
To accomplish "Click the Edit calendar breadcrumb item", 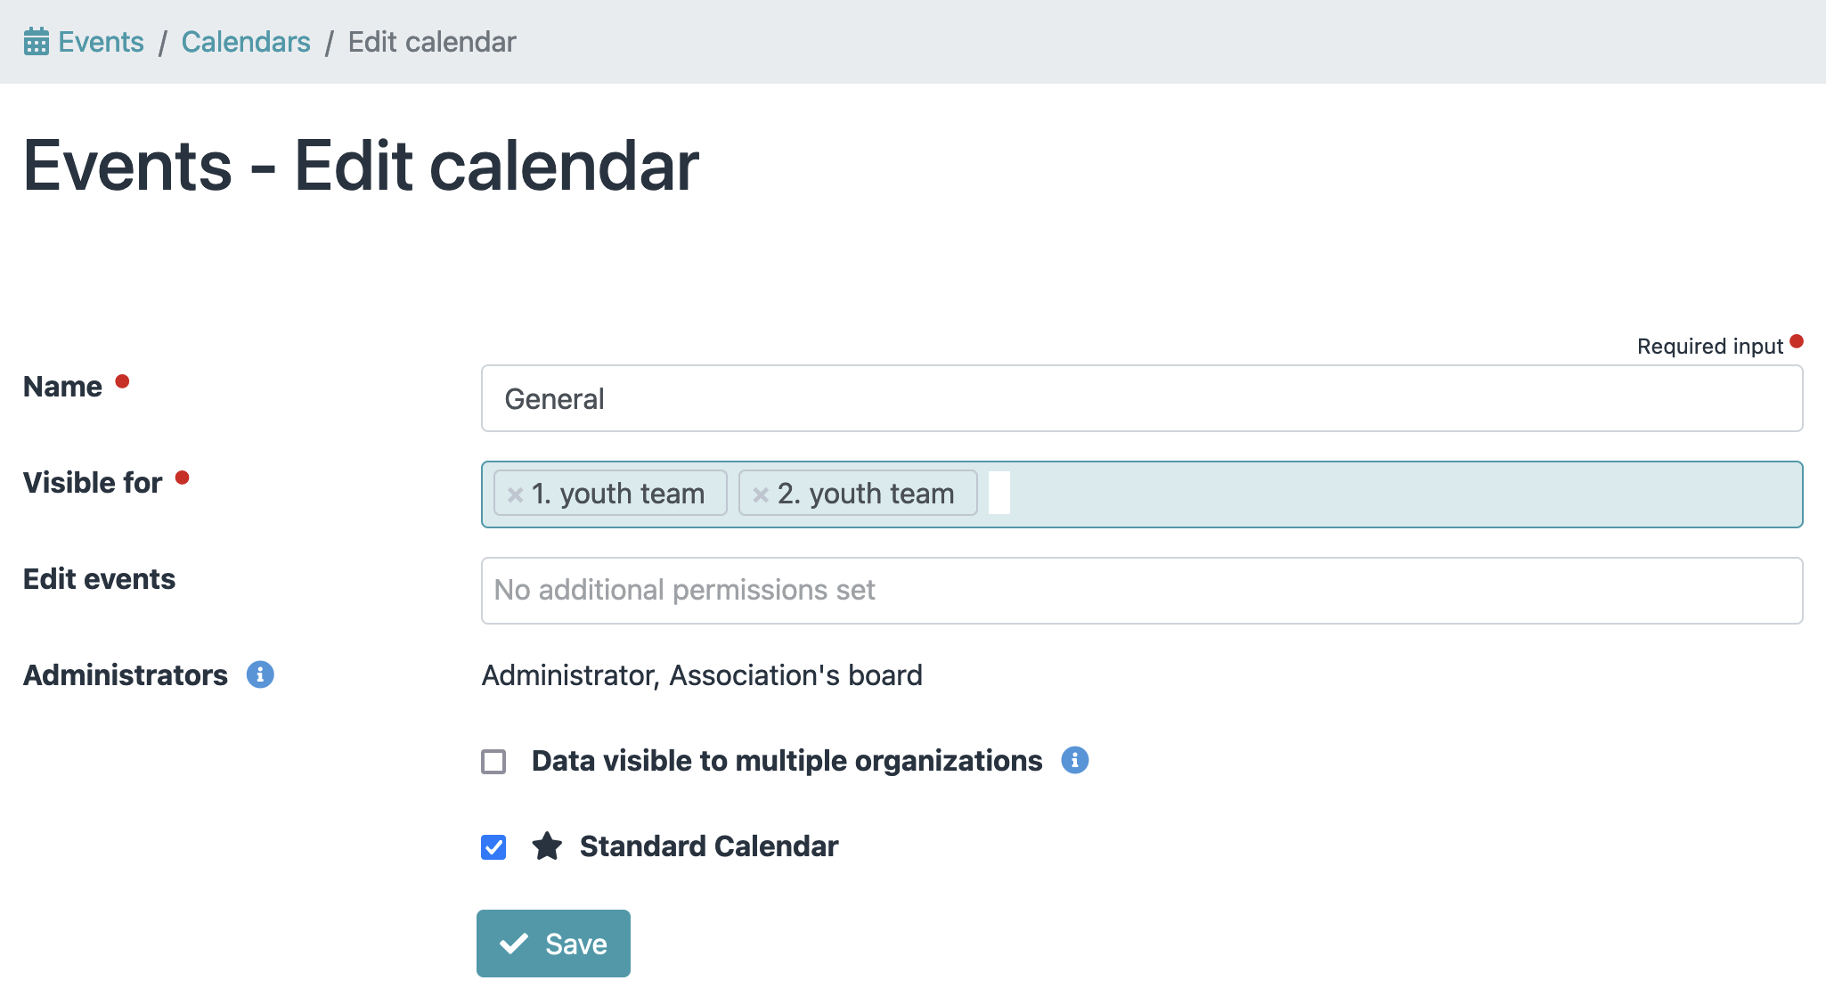I will [x=432, y=42].
